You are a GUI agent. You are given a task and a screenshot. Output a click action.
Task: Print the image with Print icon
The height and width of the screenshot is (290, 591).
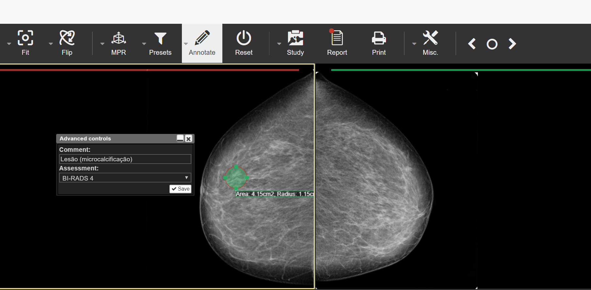379,38
